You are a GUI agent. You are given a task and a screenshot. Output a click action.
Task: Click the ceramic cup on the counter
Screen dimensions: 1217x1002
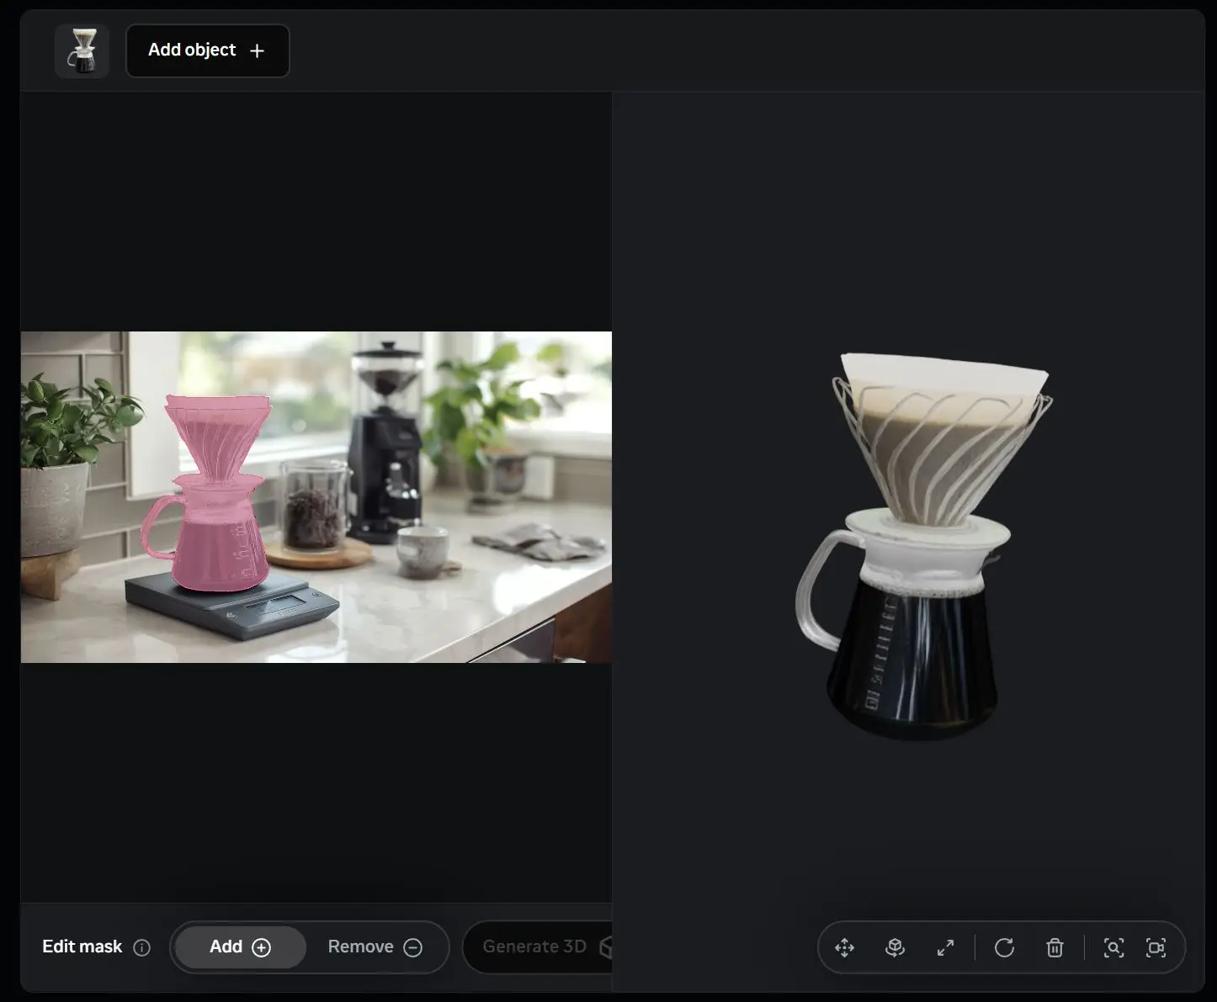(x=422, y=551)
